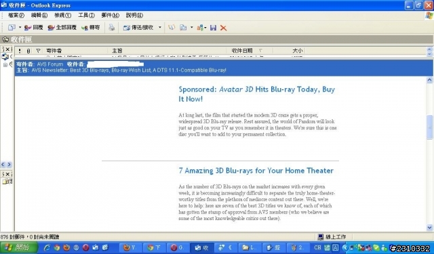Click the AVS Forum sender name in preview header
This screenshot has width=434, height=254.
[x=50, y=64]
